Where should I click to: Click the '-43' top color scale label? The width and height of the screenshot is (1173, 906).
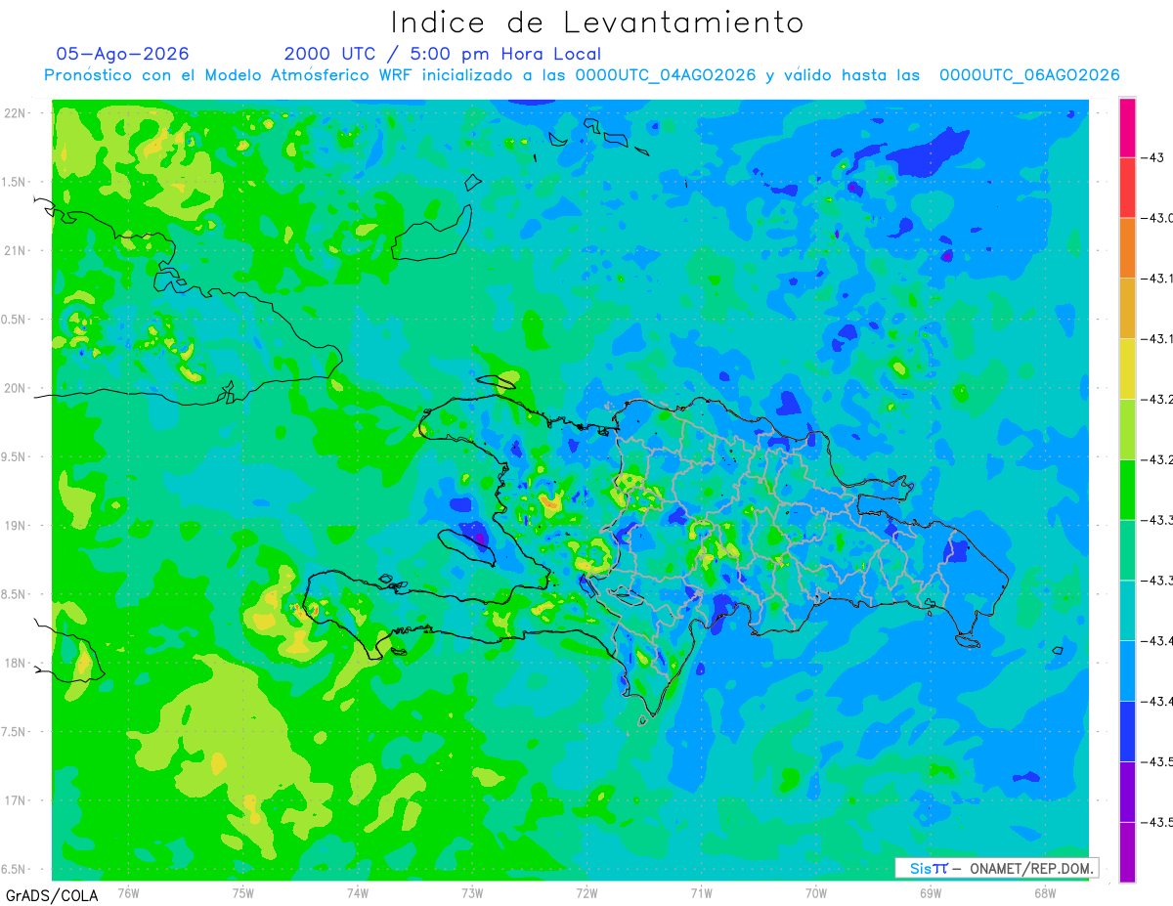(1152, 157)
